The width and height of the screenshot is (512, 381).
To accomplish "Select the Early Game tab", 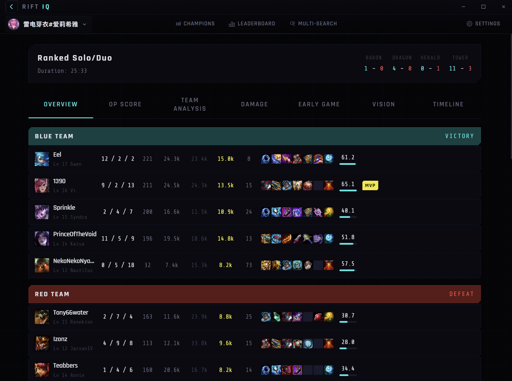I will (x=319, y=104).
